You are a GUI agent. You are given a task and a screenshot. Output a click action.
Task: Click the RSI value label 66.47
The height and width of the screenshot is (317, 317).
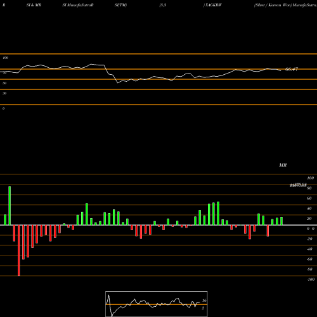[292, 69]
